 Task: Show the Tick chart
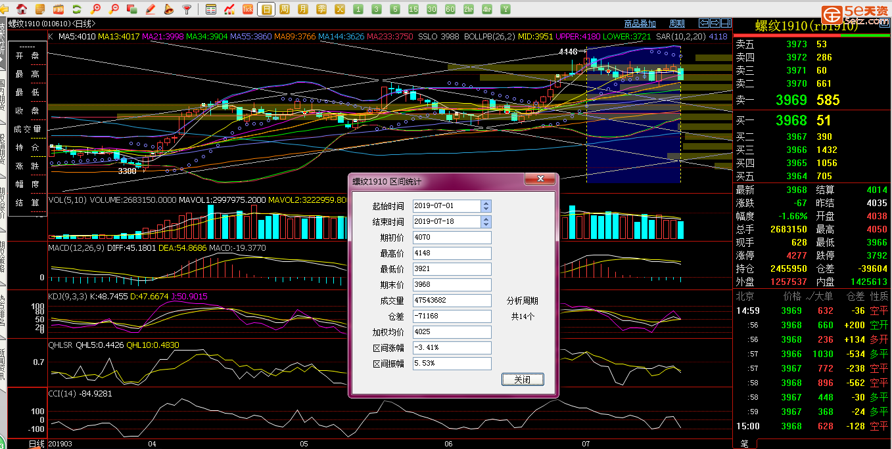(248, 9)
